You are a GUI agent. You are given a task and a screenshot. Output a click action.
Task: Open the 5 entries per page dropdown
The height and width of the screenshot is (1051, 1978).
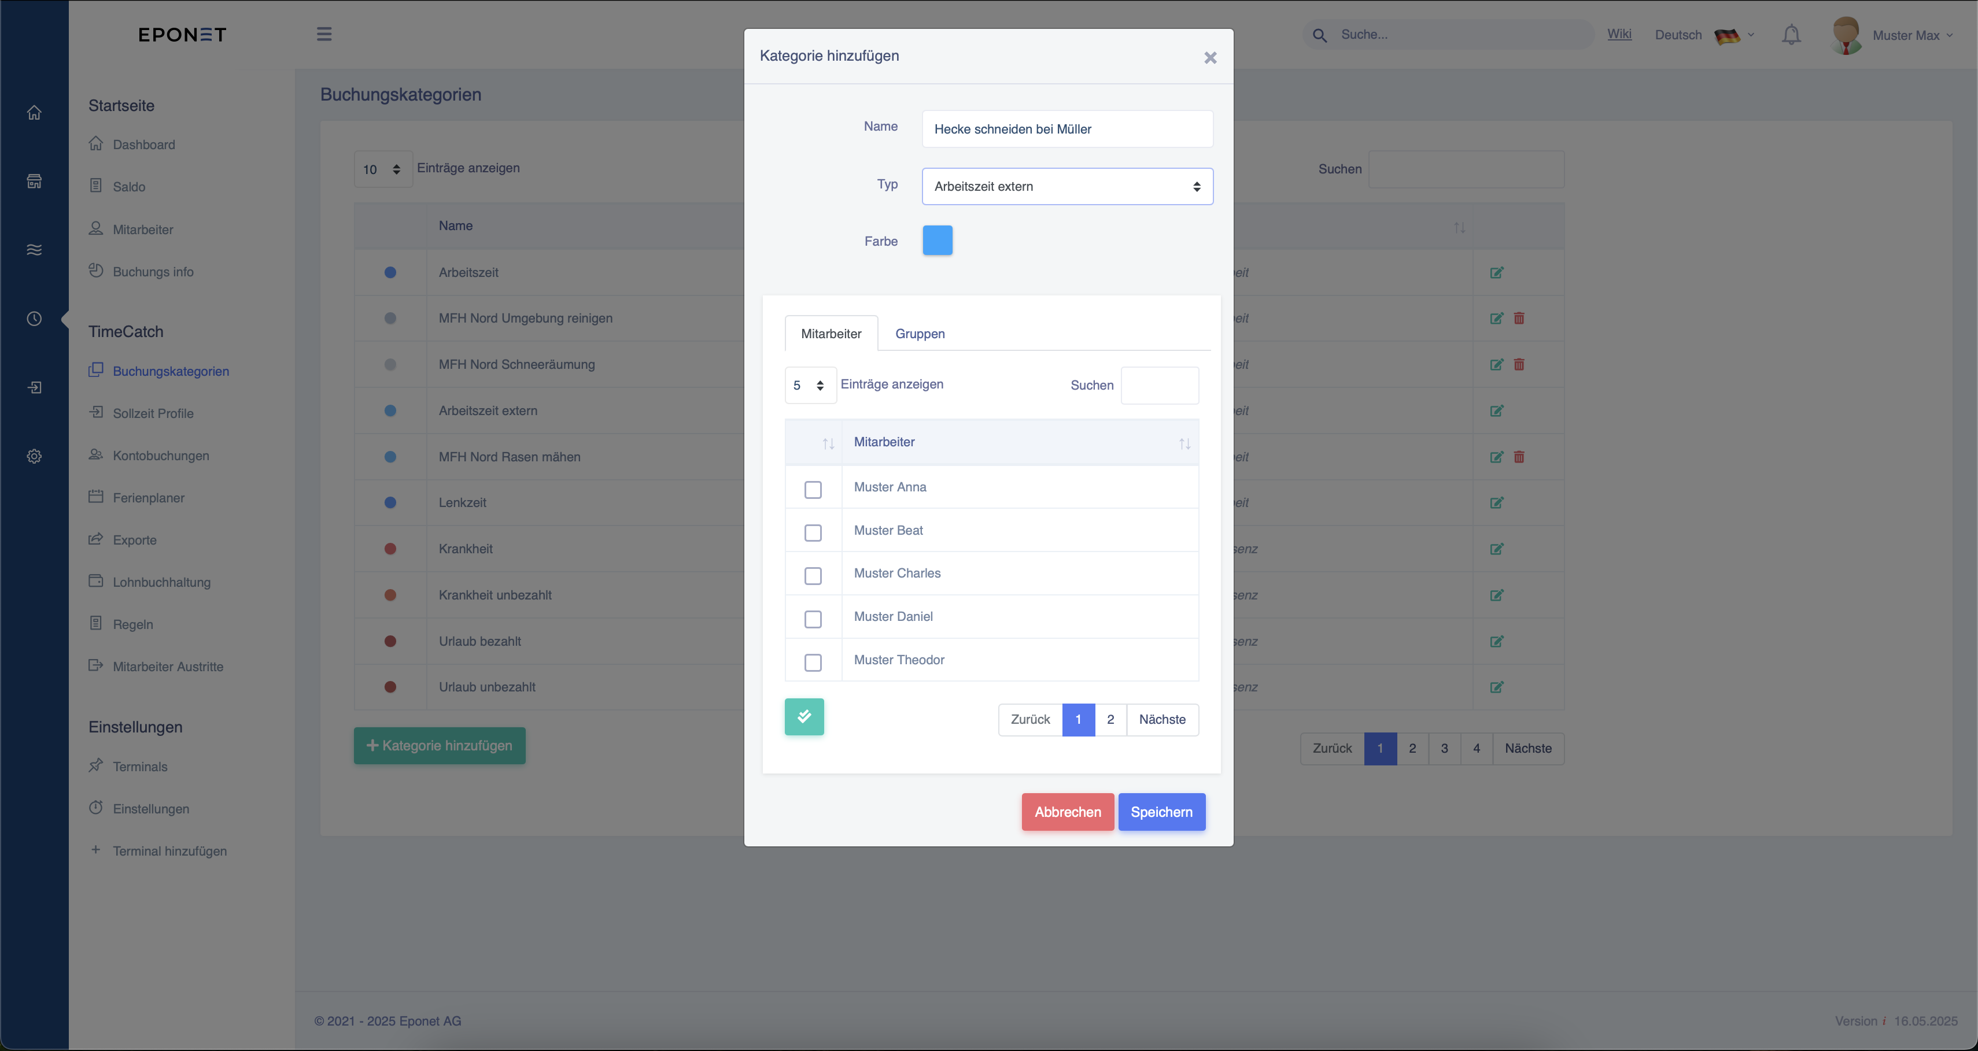pos(809,384)
